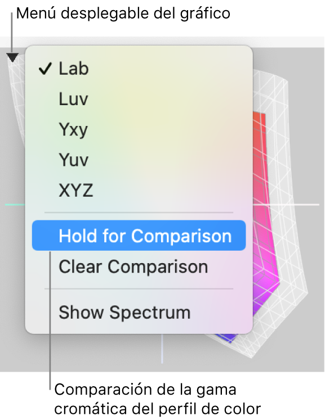325x420 pixels.
Task: Click the checkmark beside Lab
Action: (45, 69)
